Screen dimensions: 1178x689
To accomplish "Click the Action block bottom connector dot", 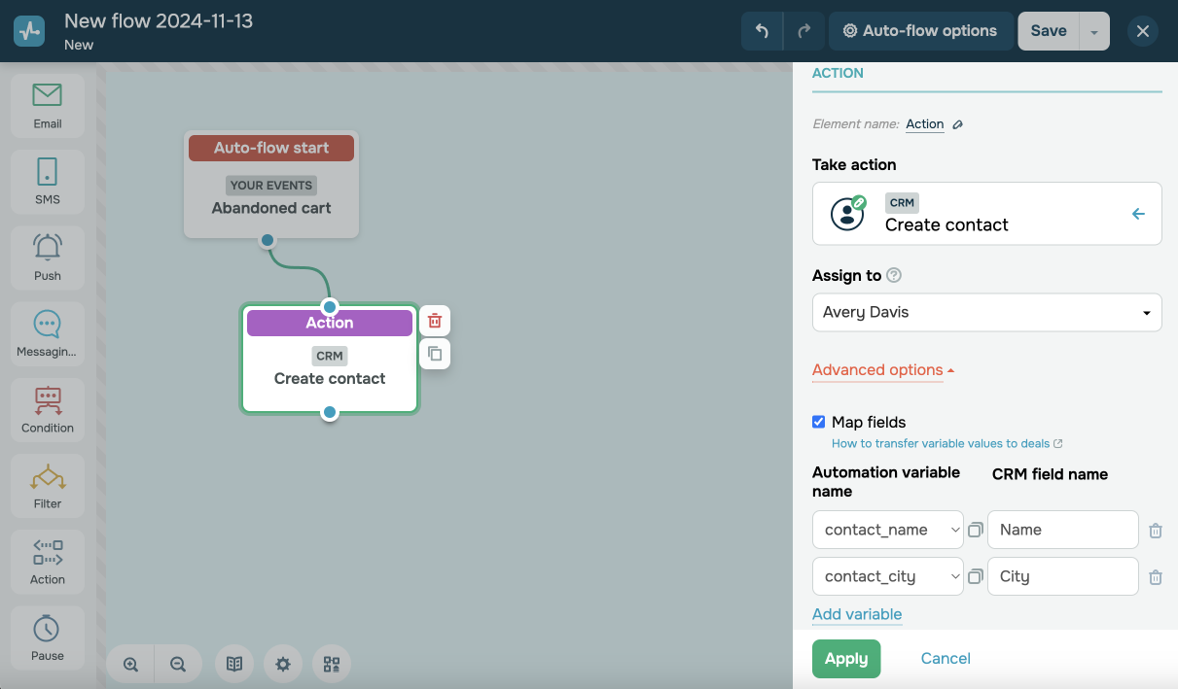I will pos(330,413).
